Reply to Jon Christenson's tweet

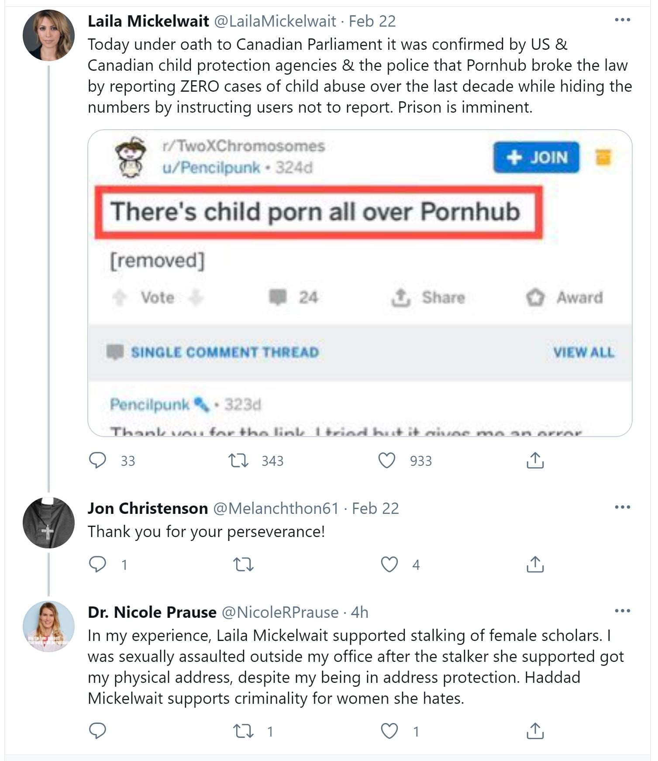97,564
